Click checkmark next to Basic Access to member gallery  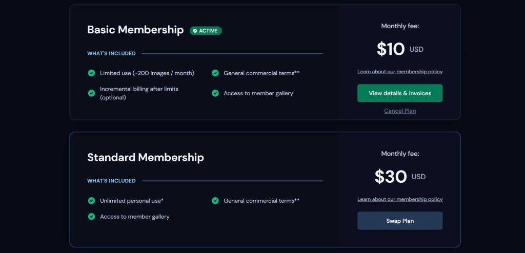[x=215, y=93]
